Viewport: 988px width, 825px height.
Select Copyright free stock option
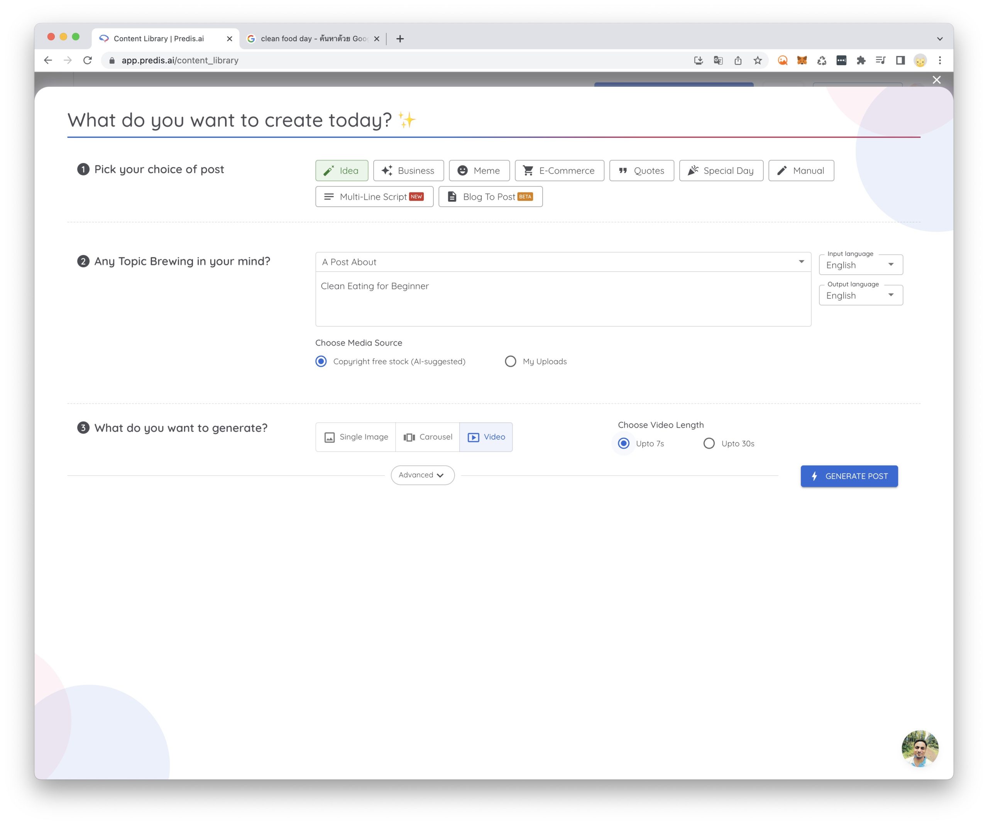pyautogui.click(x=321, y=361)
